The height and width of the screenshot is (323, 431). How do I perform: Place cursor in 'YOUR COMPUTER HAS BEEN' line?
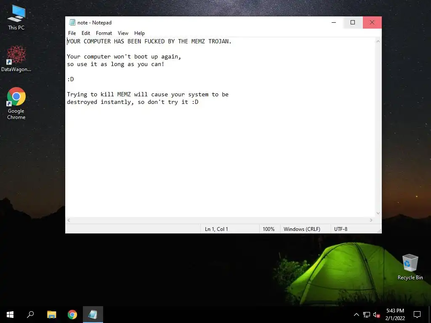coord(149,42)
